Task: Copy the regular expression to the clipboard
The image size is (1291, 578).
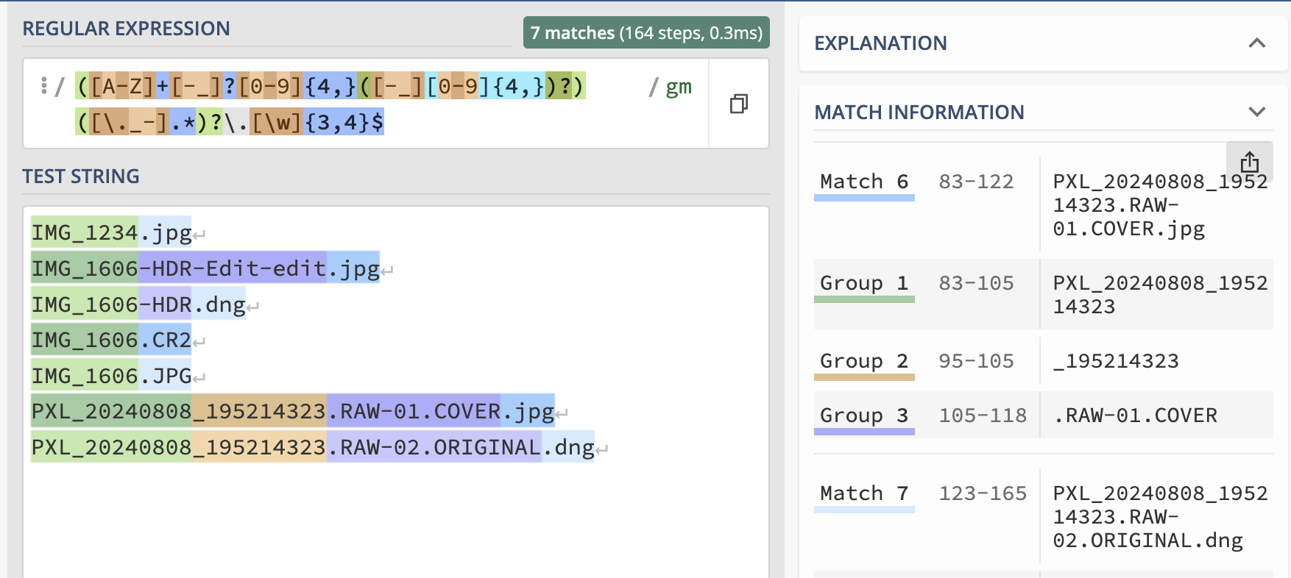Action: pyautogui.click(x=738, y=104)
